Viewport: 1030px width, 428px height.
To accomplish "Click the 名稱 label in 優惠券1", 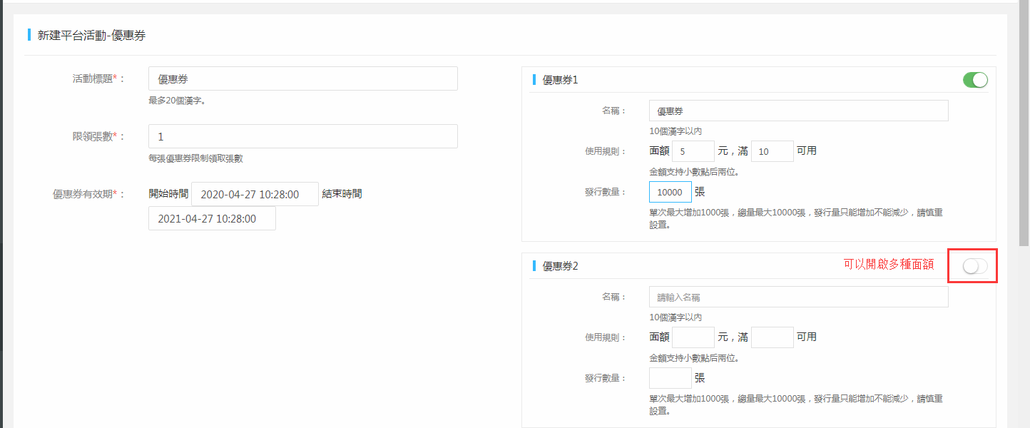I will pos(614,111).
